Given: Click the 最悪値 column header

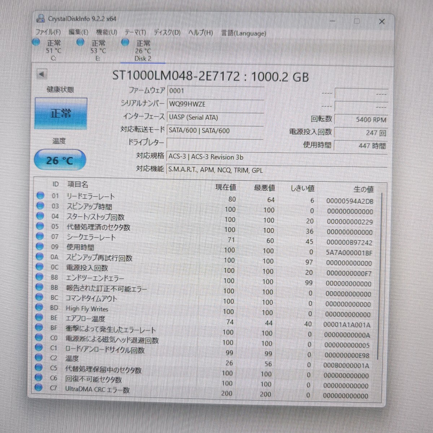Looking at the screenshot, I should pyautogui.click(x=264, y=188).
